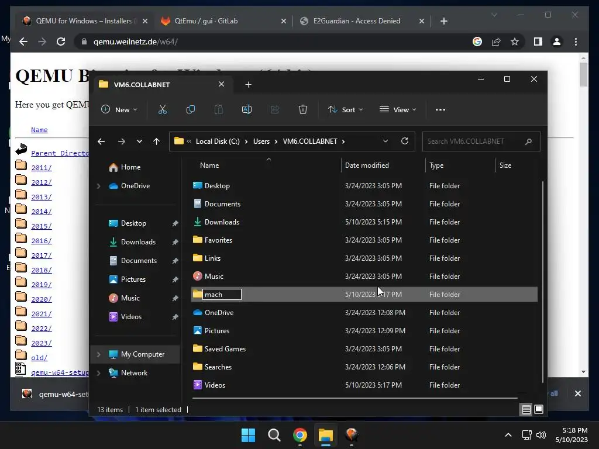Open the 2011/ directory link
Image resolution: width=599 pixels, height=449 pixels.
pos(42,168)
